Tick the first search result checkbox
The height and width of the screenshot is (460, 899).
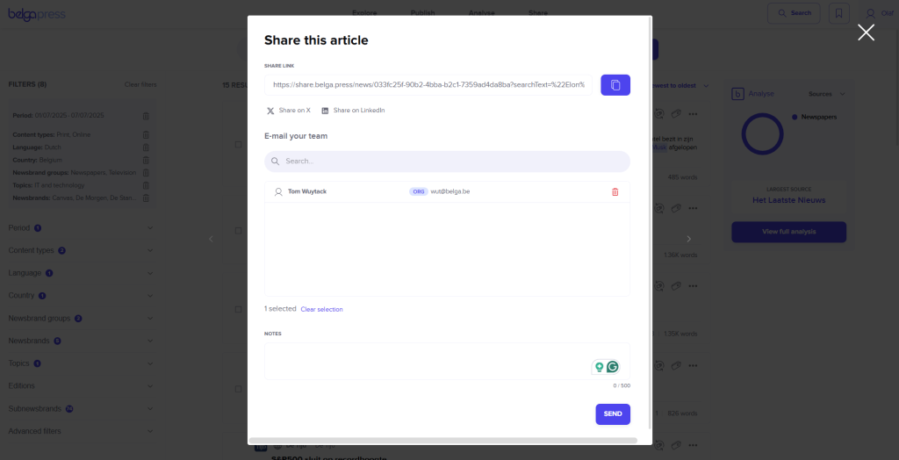pyautogui.click(x=238, y=144)
